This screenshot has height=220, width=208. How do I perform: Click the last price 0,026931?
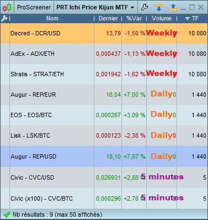[x=108, y=177]
